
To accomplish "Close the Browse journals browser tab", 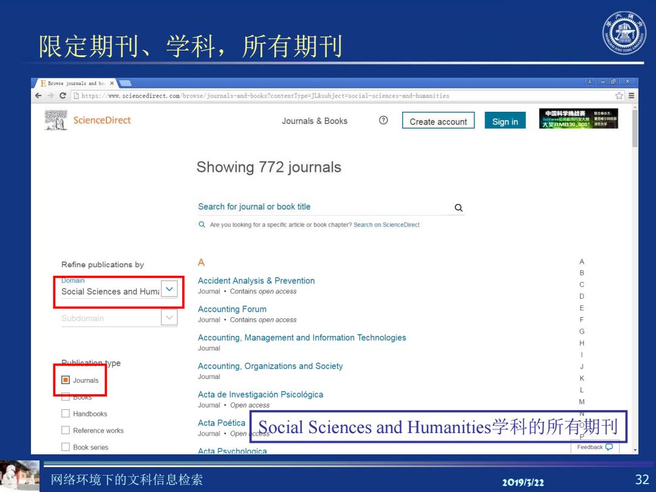I will (112, 83).
